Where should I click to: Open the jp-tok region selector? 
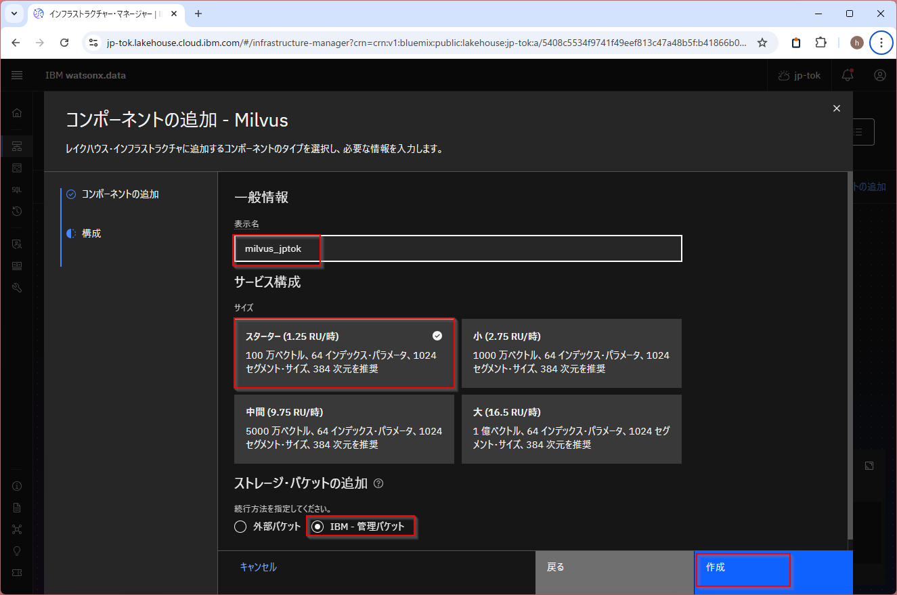pyautogui.click(x=800, y=75)
